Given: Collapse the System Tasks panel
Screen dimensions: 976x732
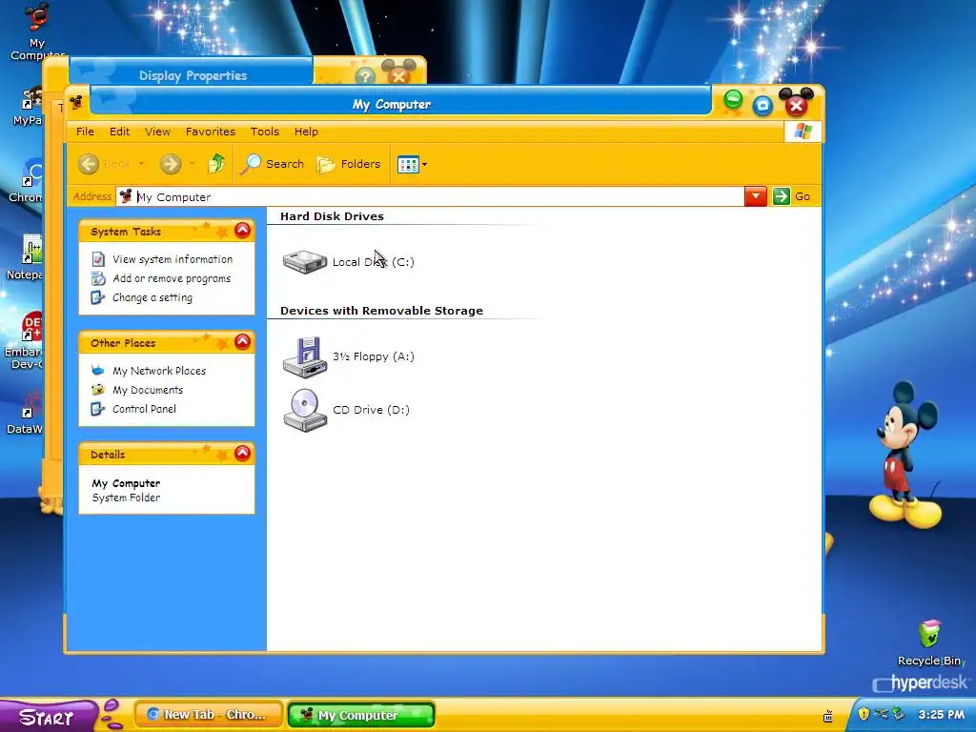Looking at the screenshot, I should coord(242,231).
